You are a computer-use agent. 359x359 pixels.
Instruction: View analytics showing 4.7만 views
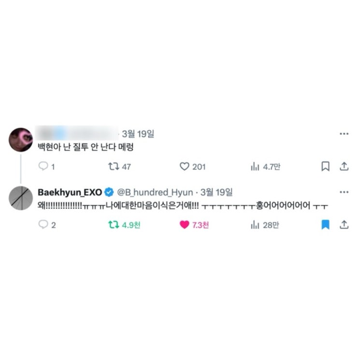pyautogui.click(x=266, y=166)
